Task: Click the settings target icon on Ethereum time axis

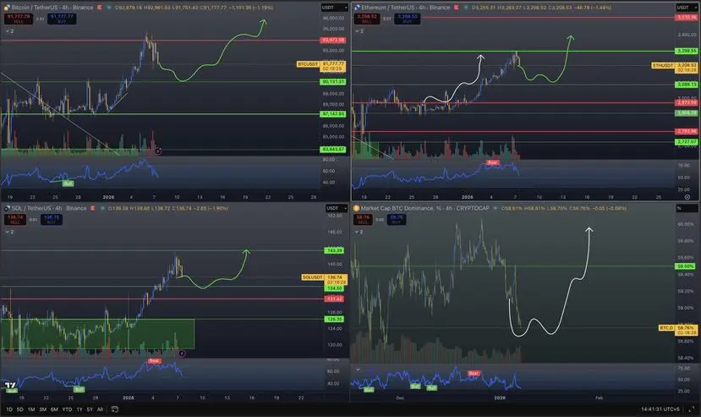Action: (687, 197)
